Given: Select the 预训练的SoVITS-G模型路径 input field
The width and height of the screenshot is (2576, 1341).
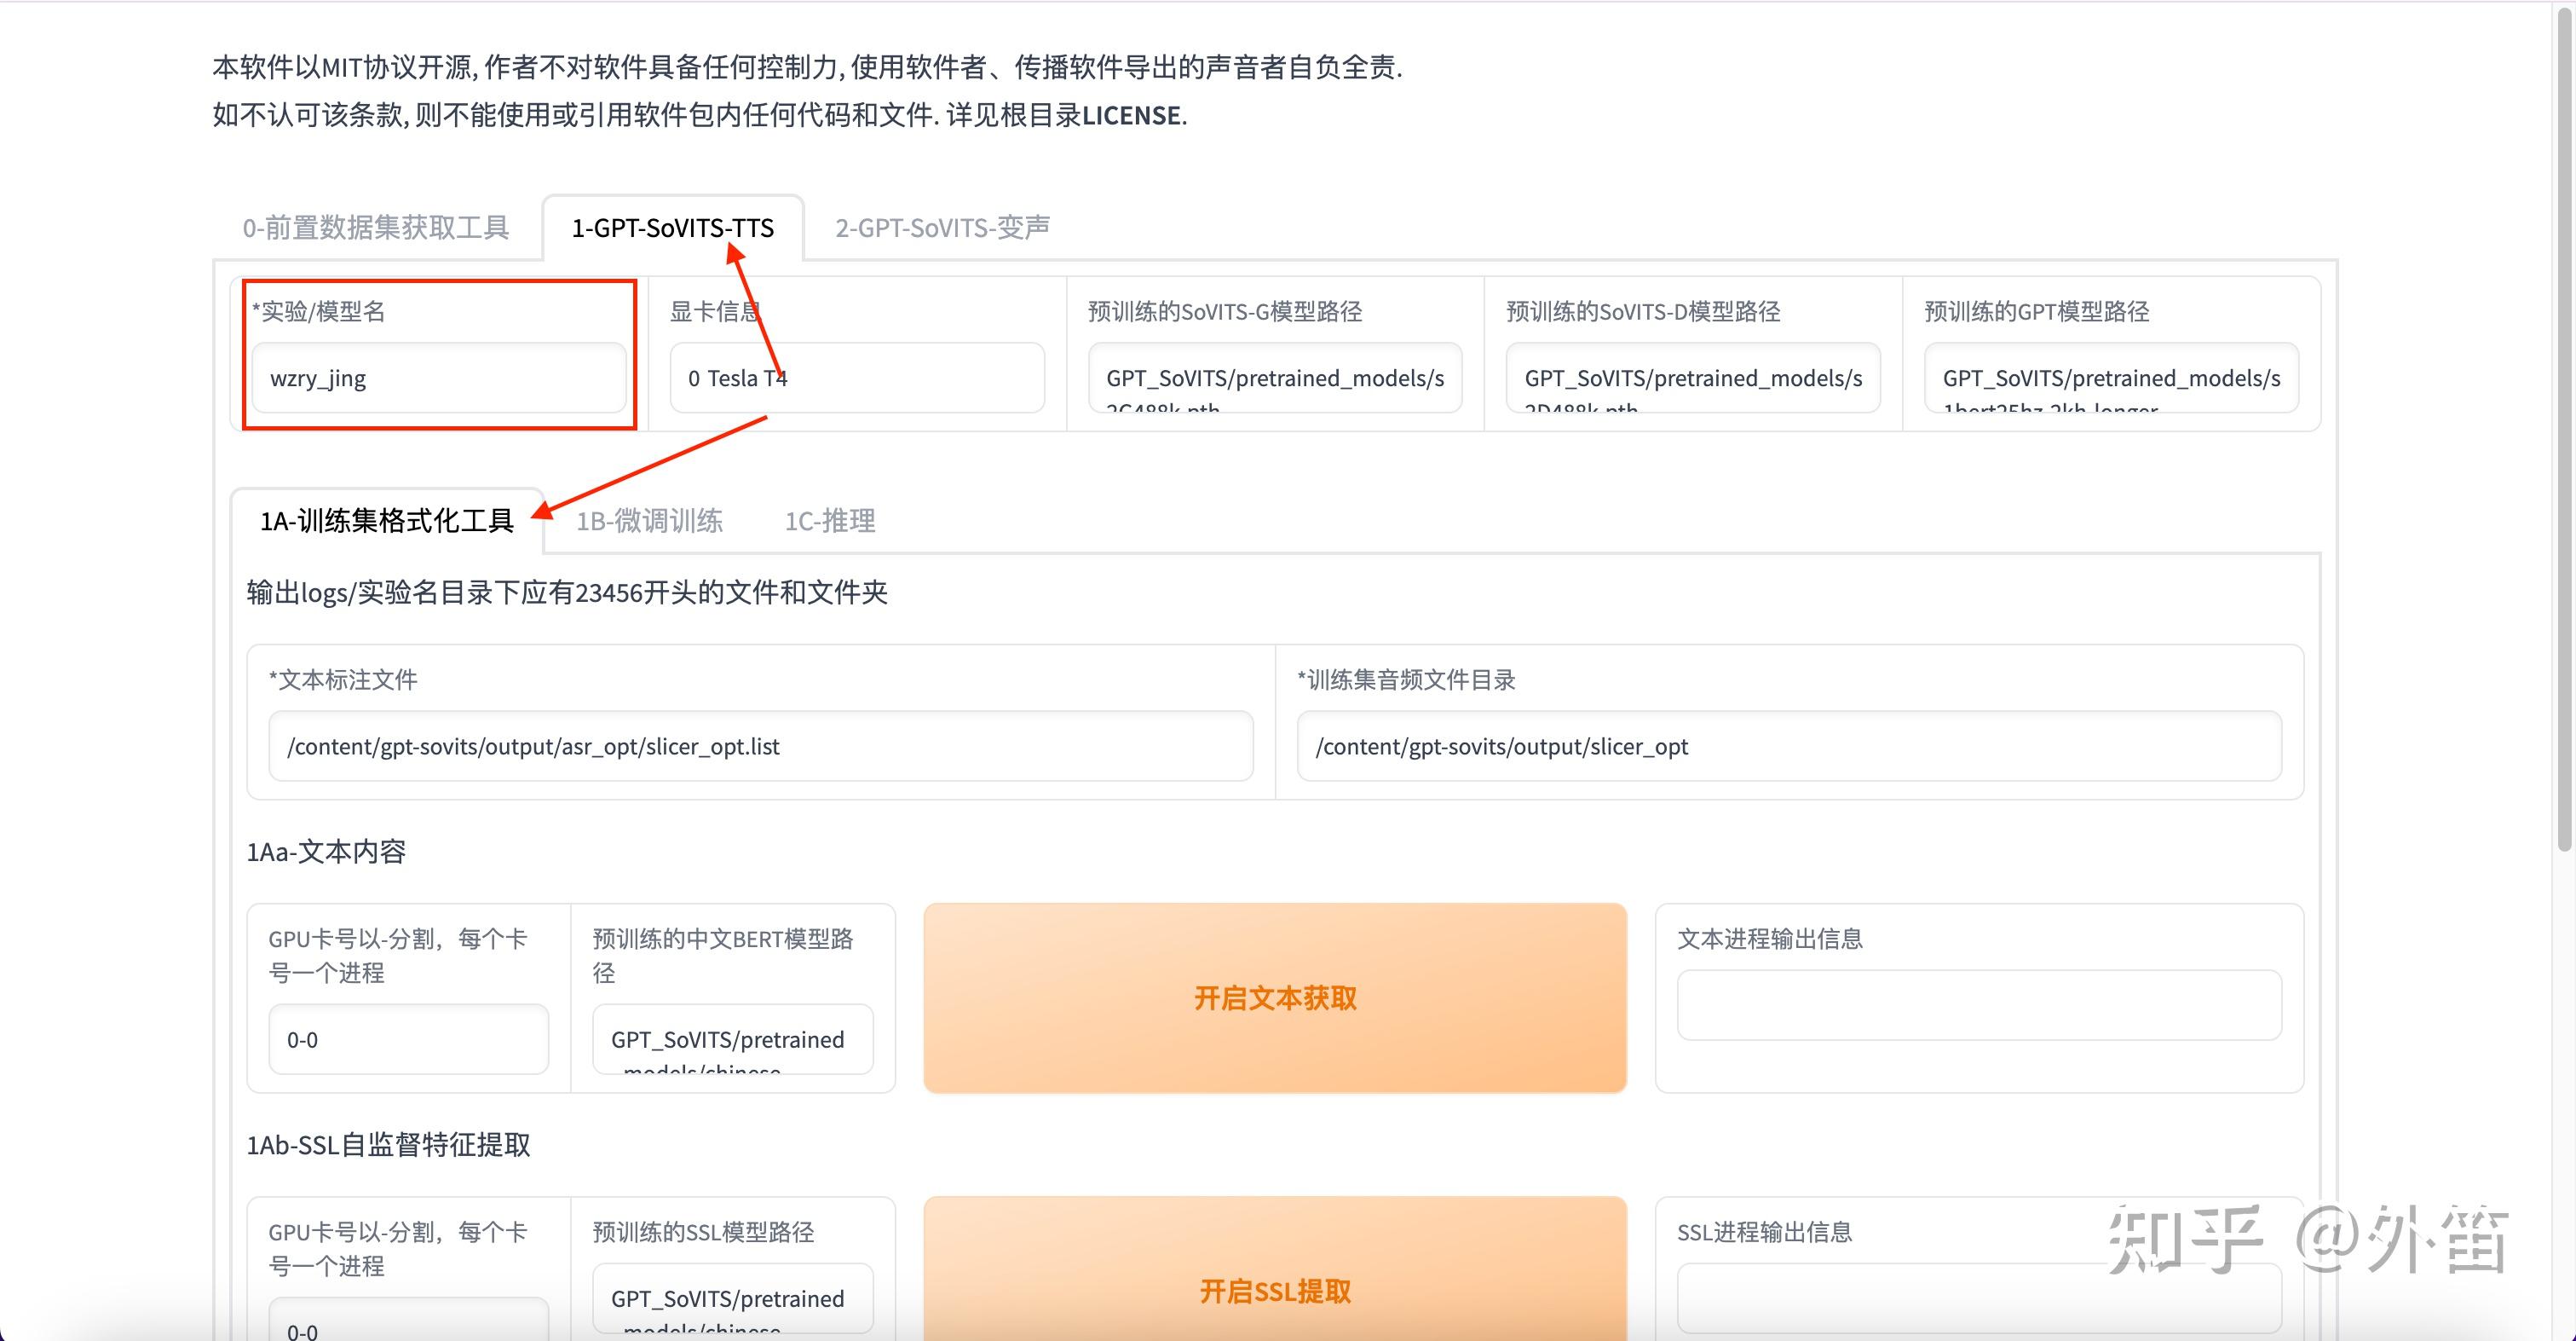Looking at the screenshot, I should pos(1274,378).
